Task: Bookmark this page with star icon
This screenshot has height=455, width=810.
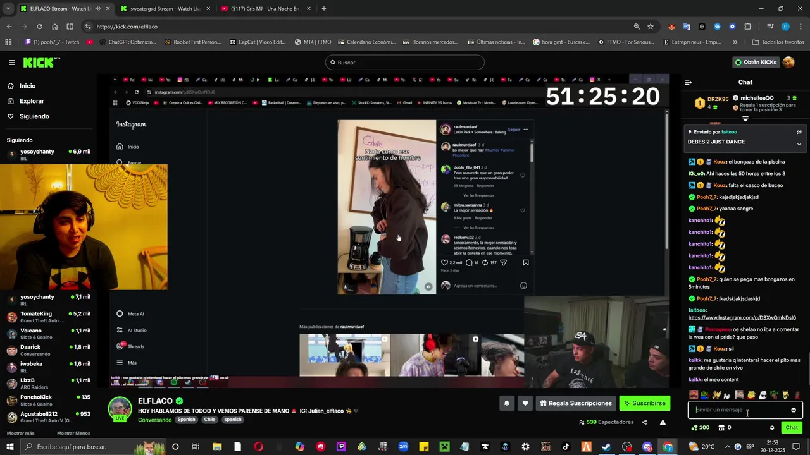Action: coord(651,27)
